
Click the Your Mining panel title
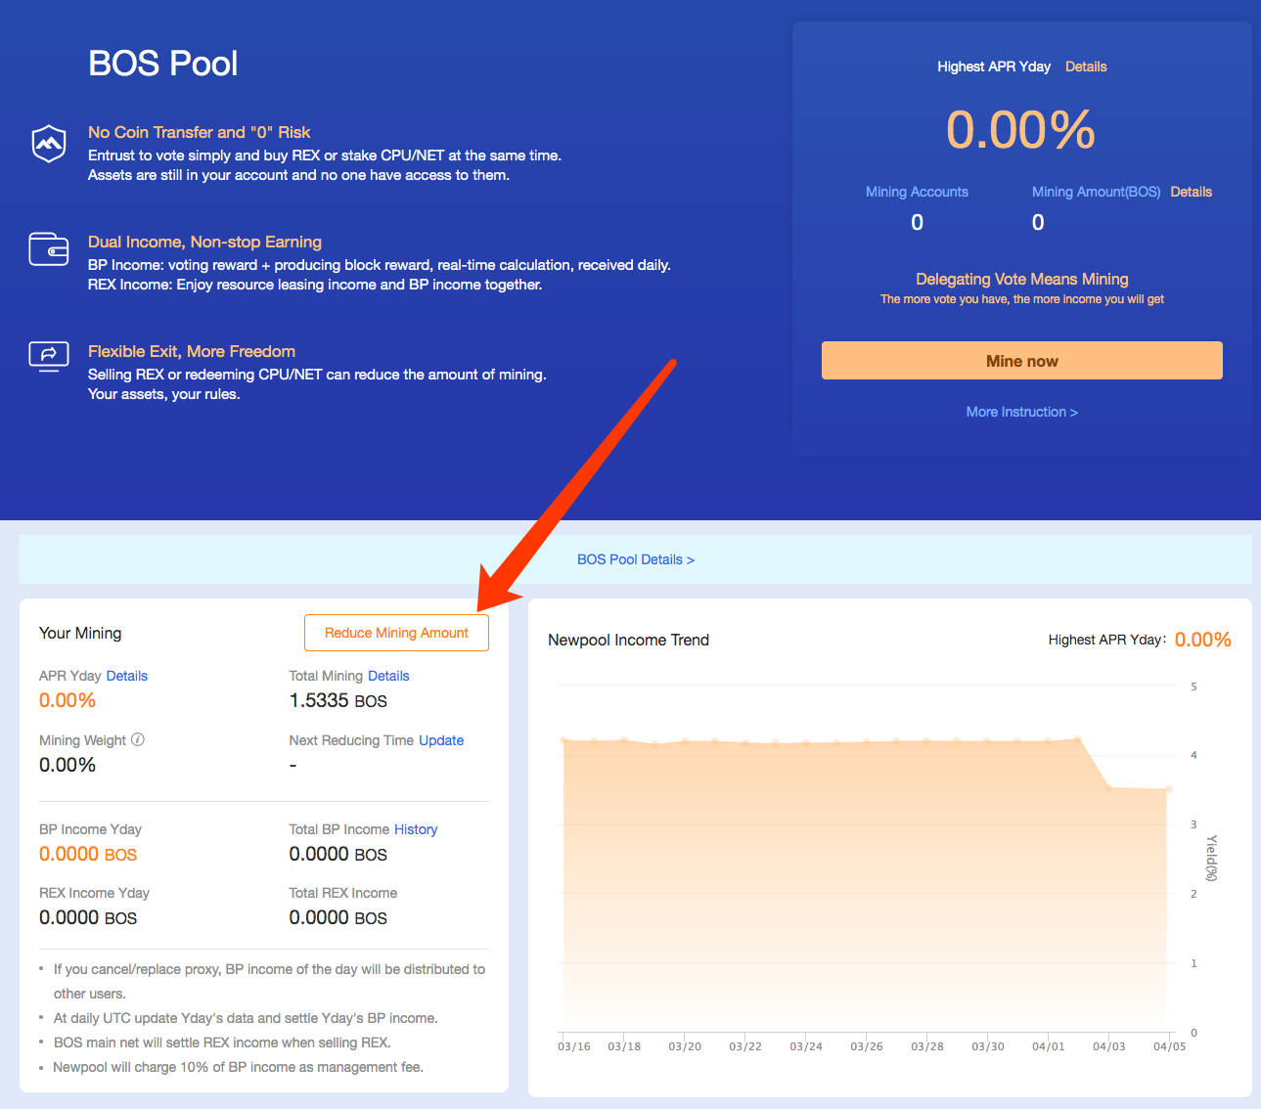point(80,633)
